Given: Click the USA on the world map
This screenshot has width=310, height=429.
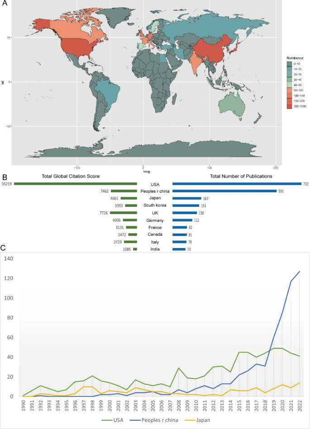Looking at the screenshot, I should point(77,48).
